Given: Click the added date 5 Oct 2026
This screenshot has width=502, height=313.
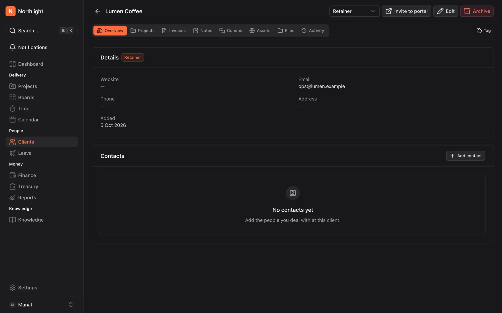Looking at the screenshot, I should coord(113,125).
